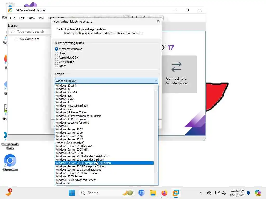Select Windows Server 2022
The height and width of the screenshot is (199, 266).
pyautogui.click(x=104, y=130)
